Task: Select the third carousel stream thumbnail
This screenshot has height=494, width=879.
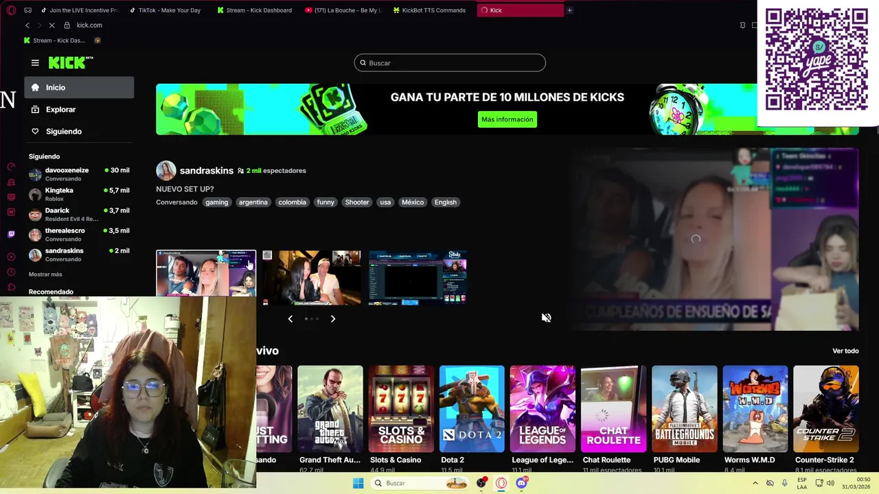Action: tap(418, 277)
